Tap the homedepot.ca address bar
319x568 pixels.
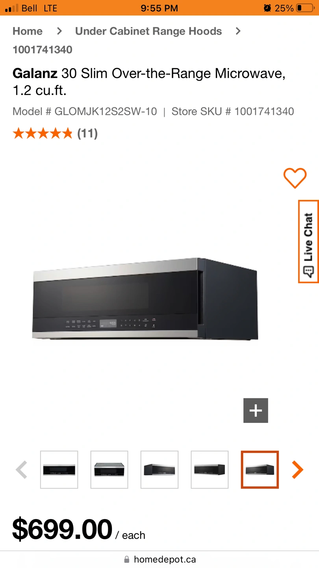click(x=159, y=559)
